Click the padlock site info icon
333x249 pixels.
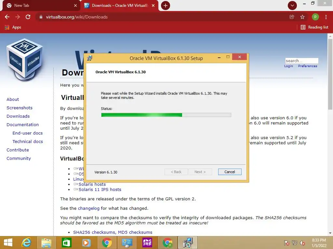pos(41,17)
